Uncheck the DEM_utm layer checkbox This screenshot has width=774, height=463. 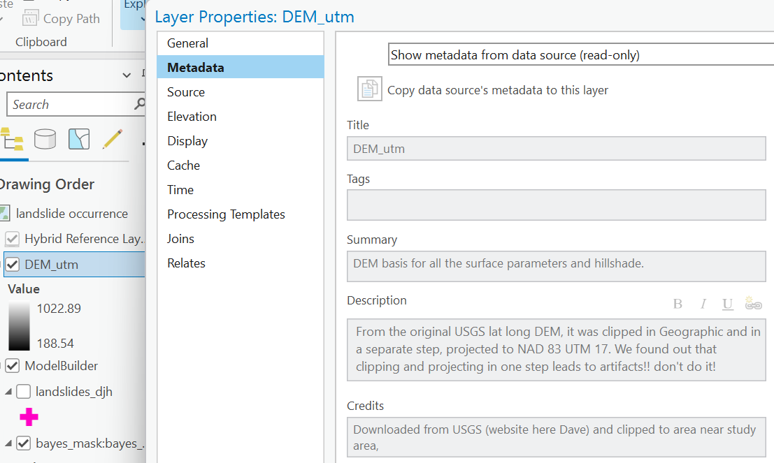coord(12,265)
